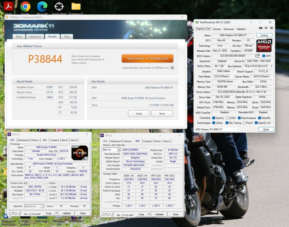Click the GPU-Z title bar app icon

click(197, 22)
